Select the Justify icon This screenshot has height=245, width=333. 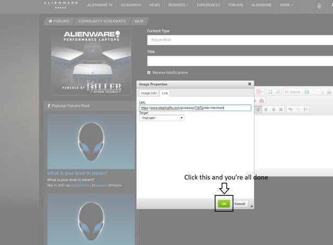click(x=281, y=109)
